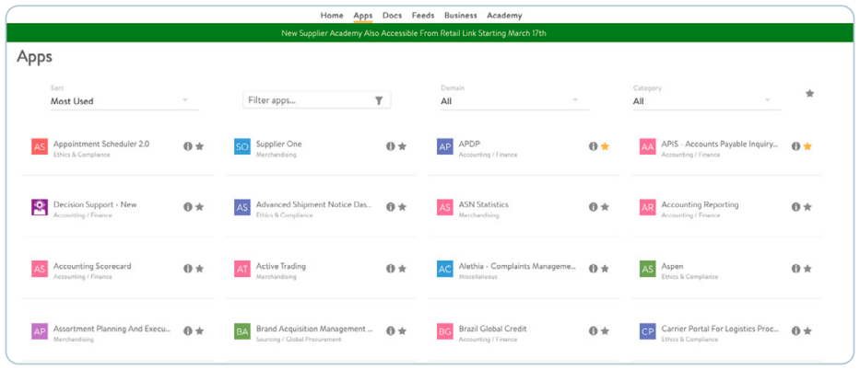The height and width of the screenshot is (370, 860).
Task: Favorite the Accounting Scorecard app
Action: pos(200,269)
